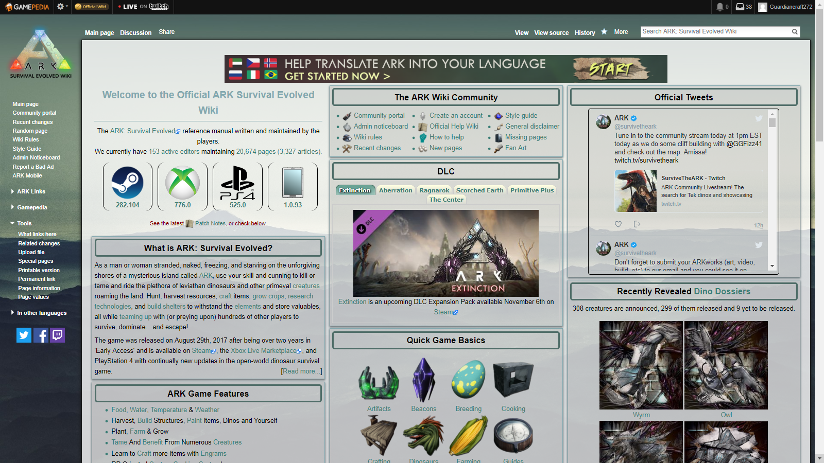
Task: Open the Crafting table icon
Action: point(379,436)
